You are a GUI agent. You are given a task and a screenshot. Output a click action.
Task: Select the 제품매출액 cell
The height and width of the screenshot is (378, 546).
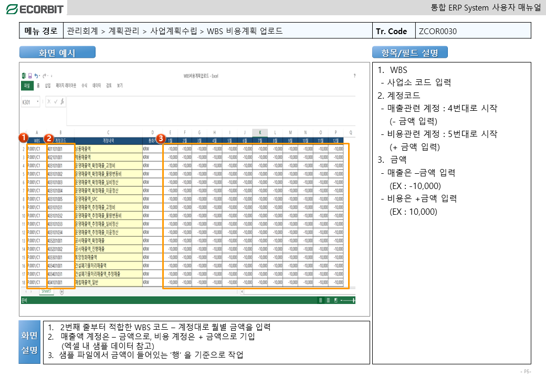point(108,157)
